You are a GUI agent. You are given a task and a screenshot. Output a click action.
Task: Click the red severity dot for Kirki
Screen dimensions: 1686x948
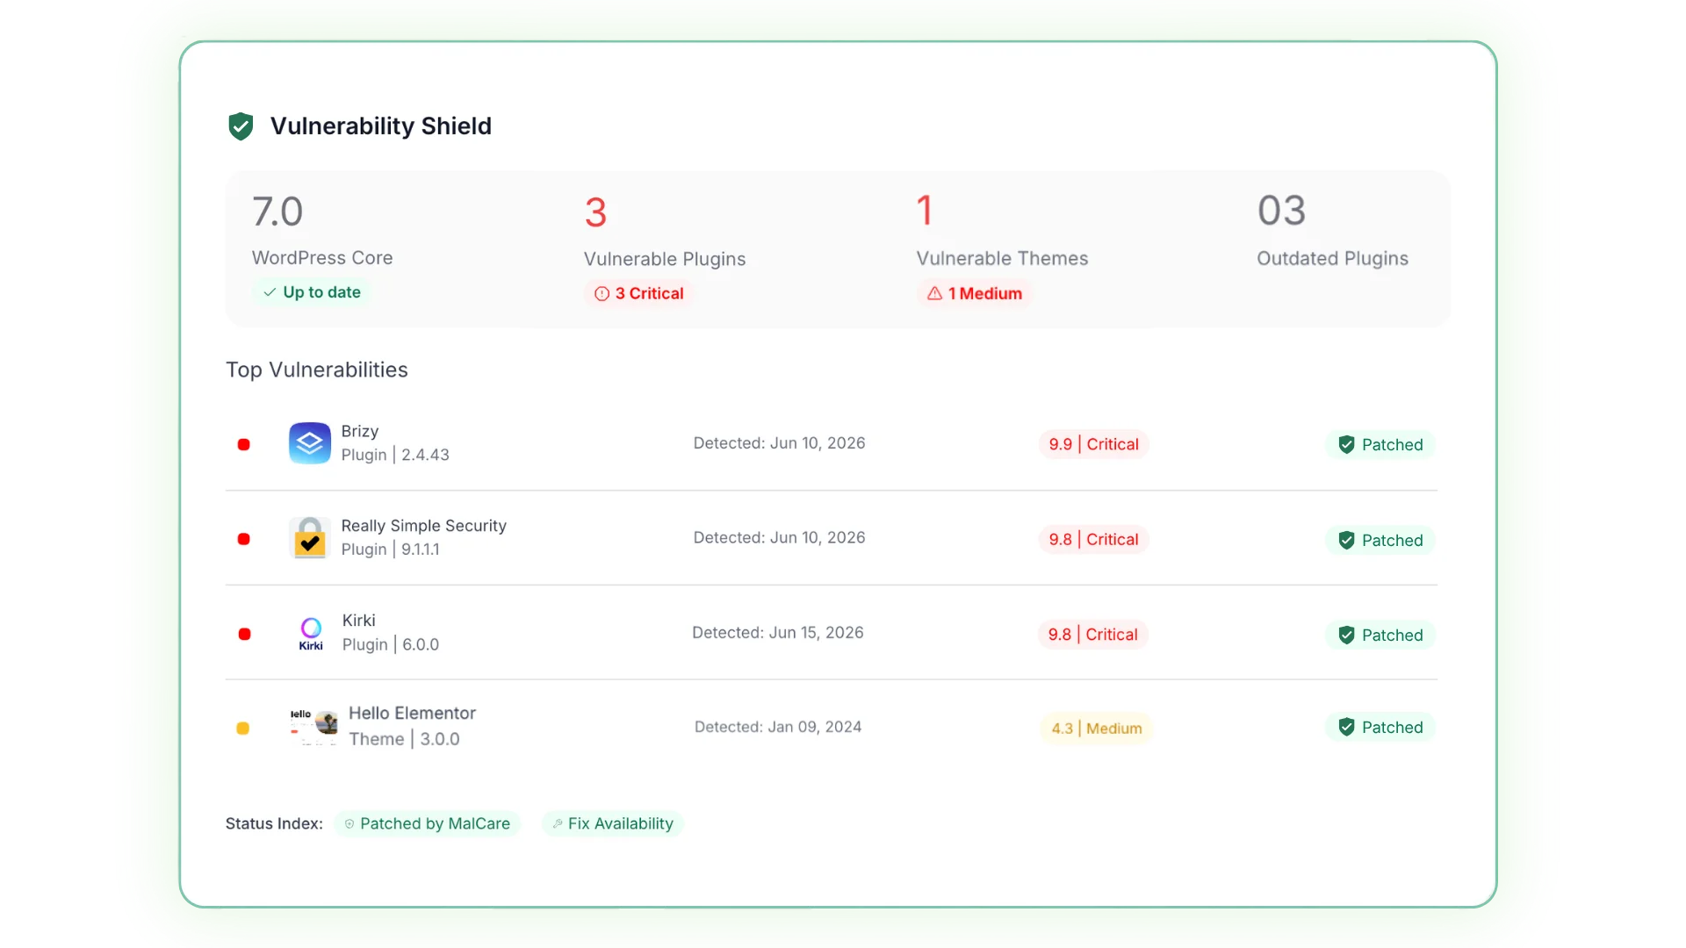click(245, 634)
